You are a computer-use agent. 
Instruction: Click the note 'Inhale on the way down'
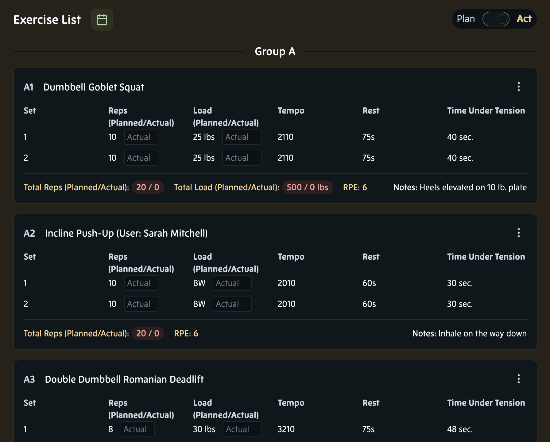click(x=482, y=333)
